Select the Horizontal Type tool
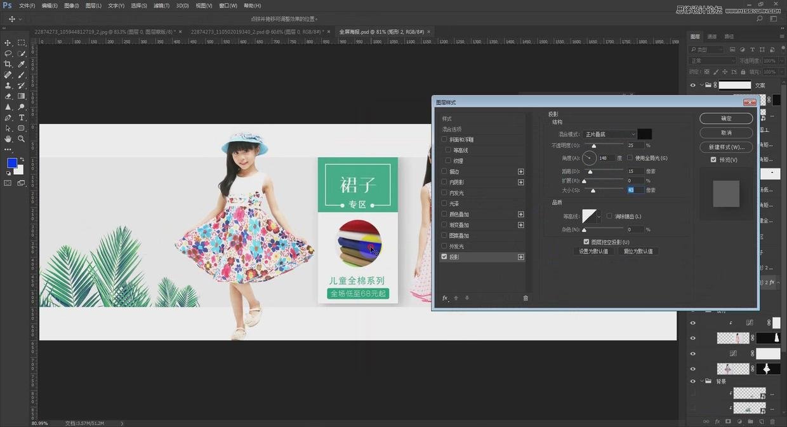787x427 pixels. coord(22,118)
